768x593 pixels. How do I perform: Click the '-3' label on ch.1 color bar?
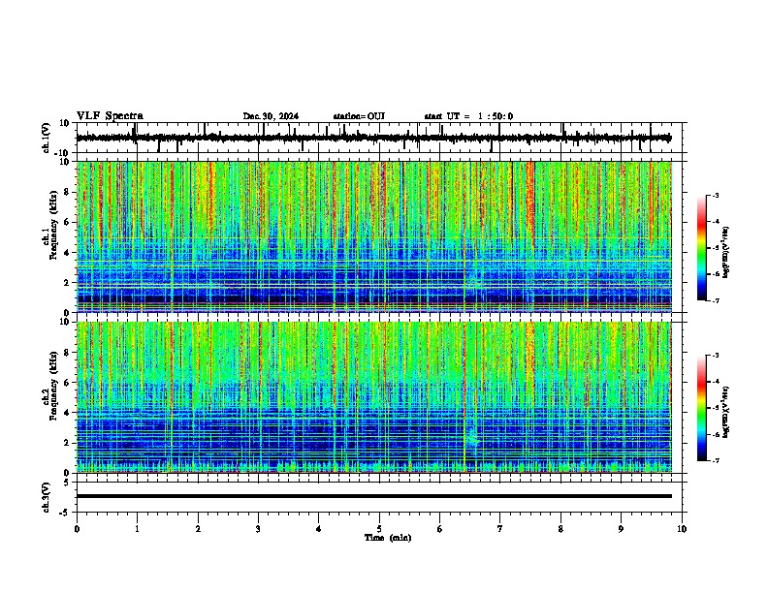click(x=715, y=196)
